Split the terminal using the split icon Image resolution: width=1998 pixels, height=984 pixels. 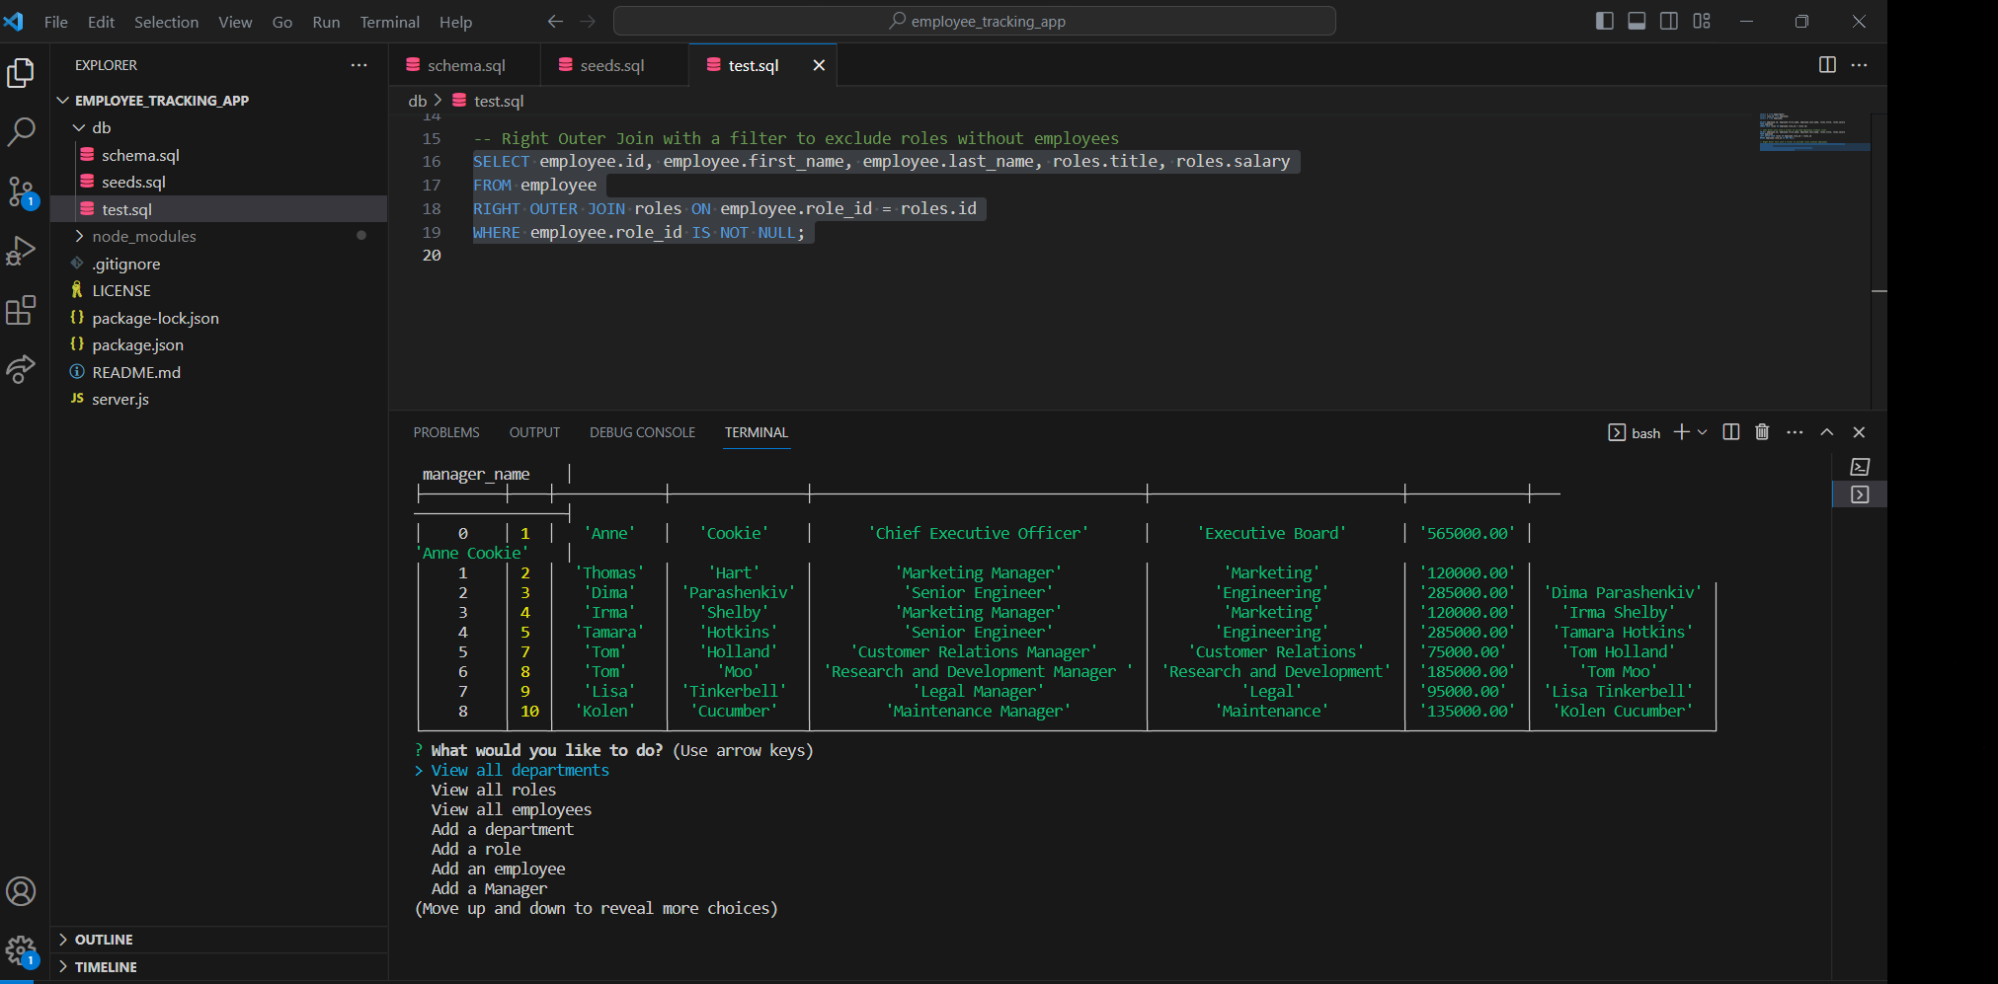coord(1729,432)
